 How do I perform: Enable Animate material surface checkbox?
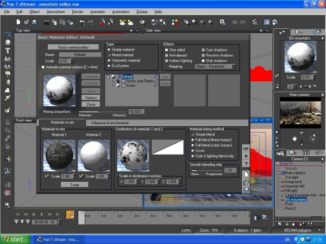[43, 67]
